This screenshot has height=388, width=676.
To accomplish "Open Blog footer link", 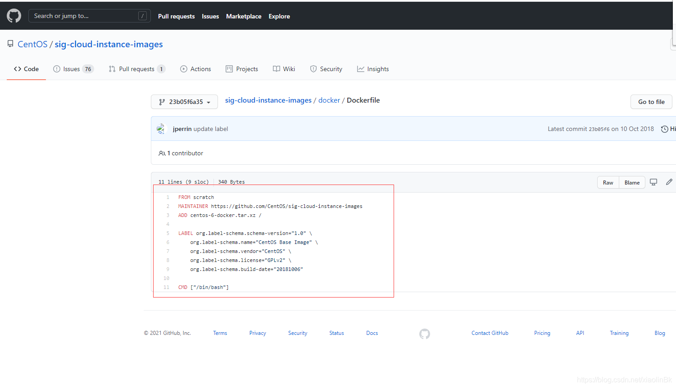I will [x=660, y=333].
